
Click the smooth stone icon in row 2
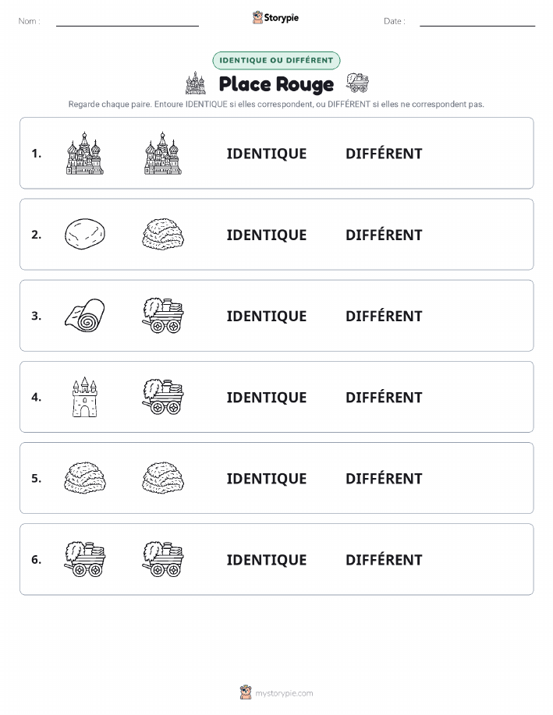[85, 234]
